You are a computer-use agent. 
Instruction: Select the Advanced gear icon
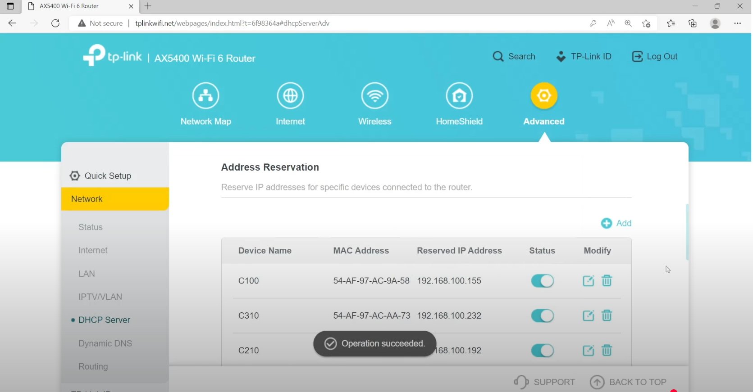[x=544, y=96]
